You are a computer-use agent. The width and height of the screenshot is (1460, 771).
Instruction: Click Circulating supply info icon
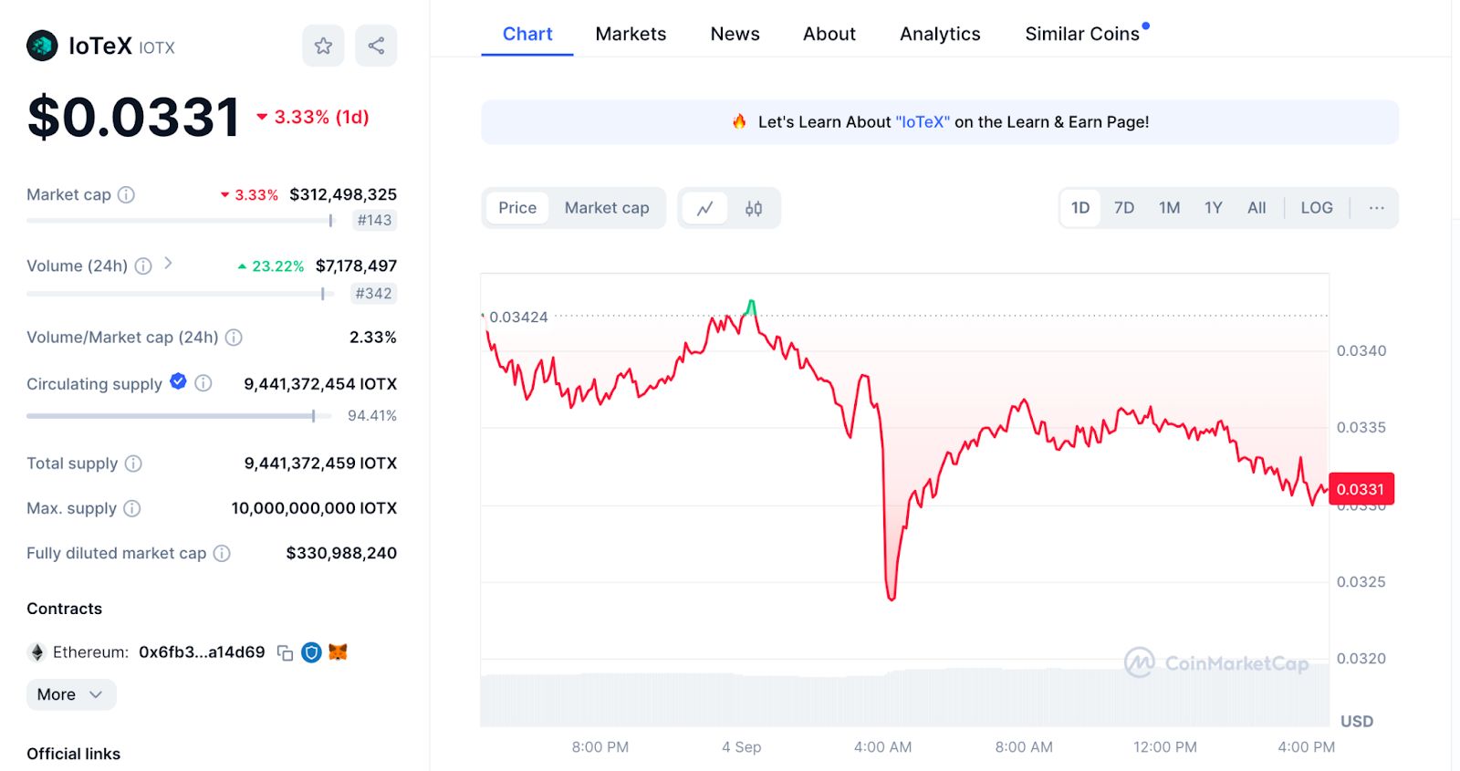[x=203, y=383]
